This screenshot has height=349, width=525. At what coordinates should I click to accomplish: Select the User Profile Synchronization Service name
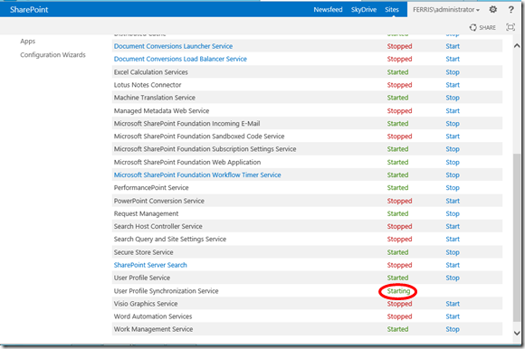(x=166, y=291)
